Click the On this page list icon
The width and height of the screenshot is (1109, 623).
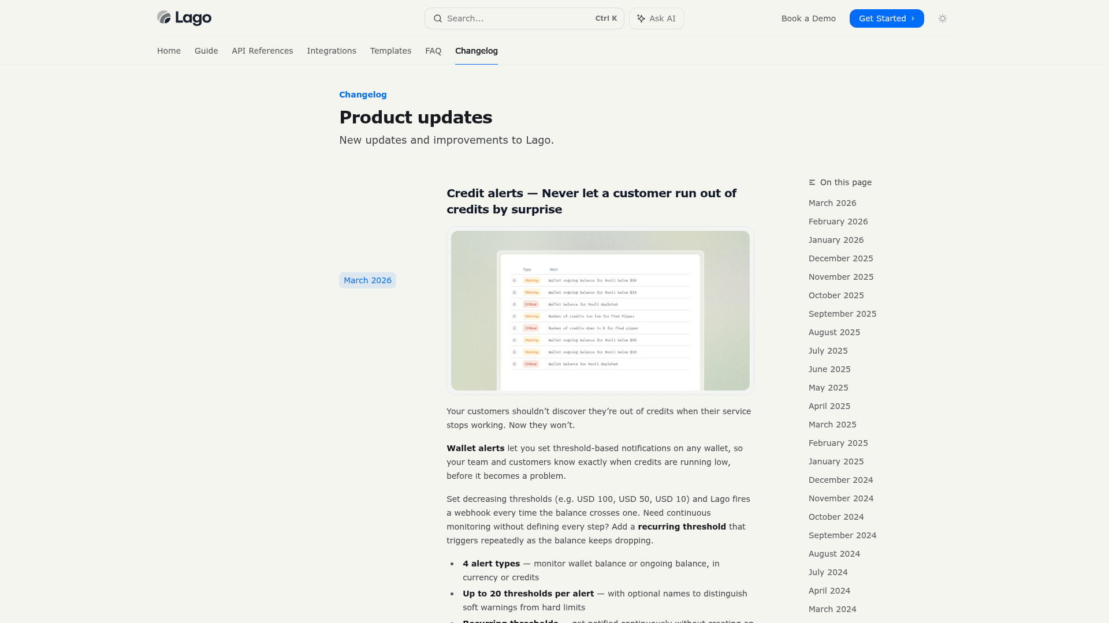pyautogui.click(x=812, y=182)
